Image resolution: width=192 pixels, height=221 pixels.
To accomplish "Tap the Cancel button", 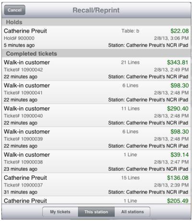I will (14, 10).
